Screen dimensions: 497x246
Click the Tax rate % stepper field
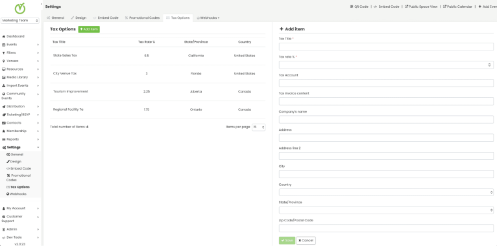[x=386, y=65]
